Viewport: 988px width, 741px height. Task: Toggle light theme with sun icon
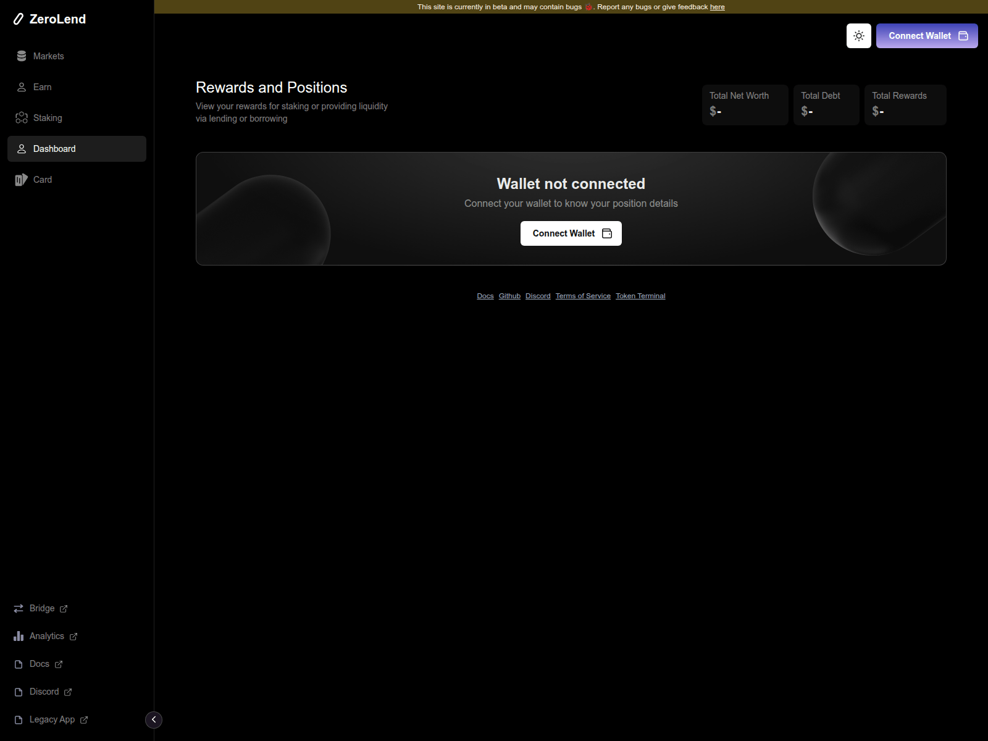click(858, 36)
